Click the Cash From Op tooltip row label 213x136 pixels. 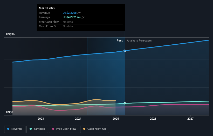click(48, 26)
